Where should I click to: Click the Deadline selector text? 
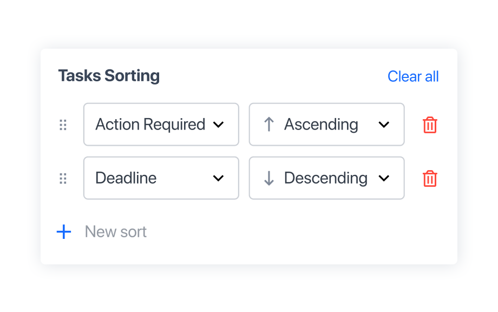(126, 178)
